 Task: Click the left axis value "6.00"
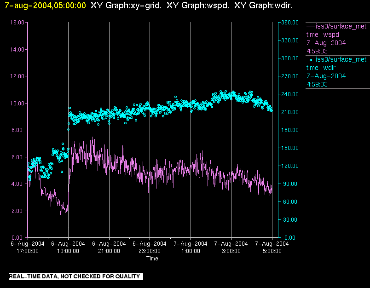[18, 157]
